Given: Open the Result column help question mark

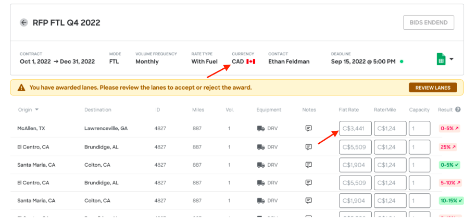Looking at the screenshot, I should (458, 110).
